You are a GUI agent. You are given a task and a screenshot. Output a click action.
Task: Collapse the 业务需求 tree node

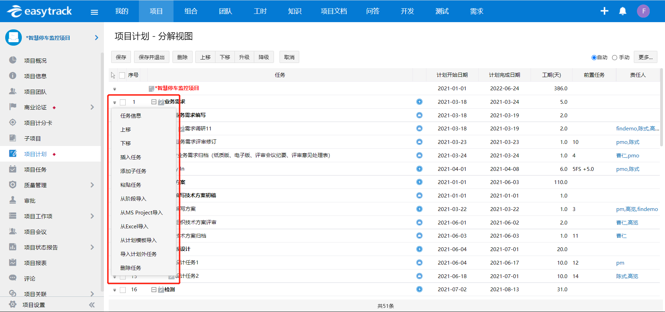coord(154,102)
